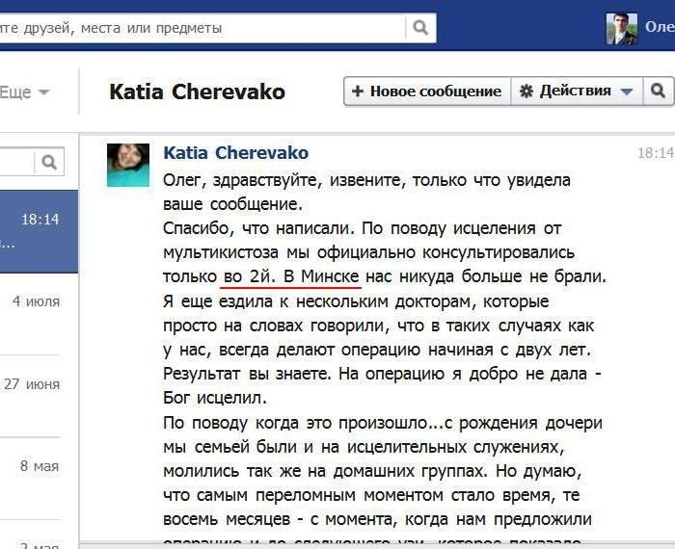Click the gear icon on Действия button
Viewport: 675px width, 549px height.
526,91
